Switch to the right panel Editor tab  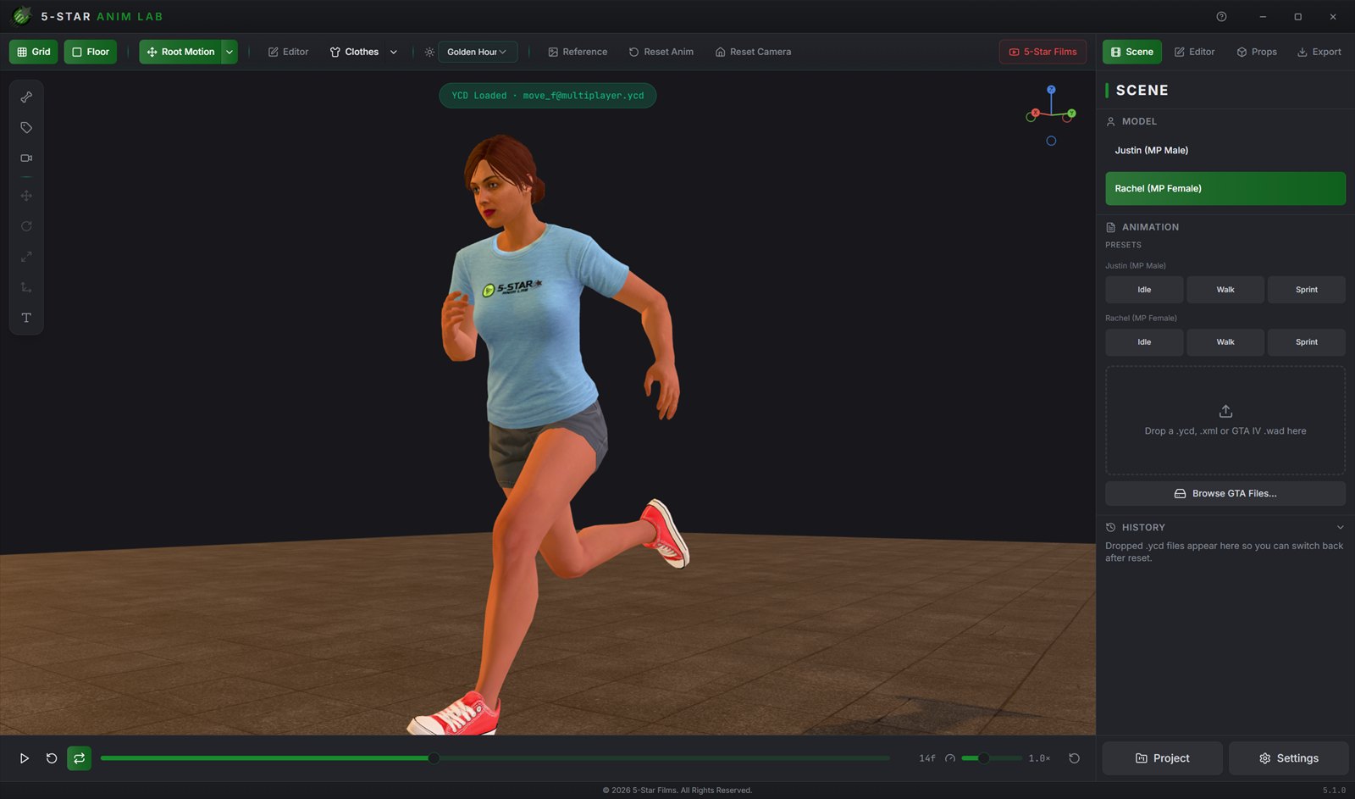click(x=1194, y=52)
